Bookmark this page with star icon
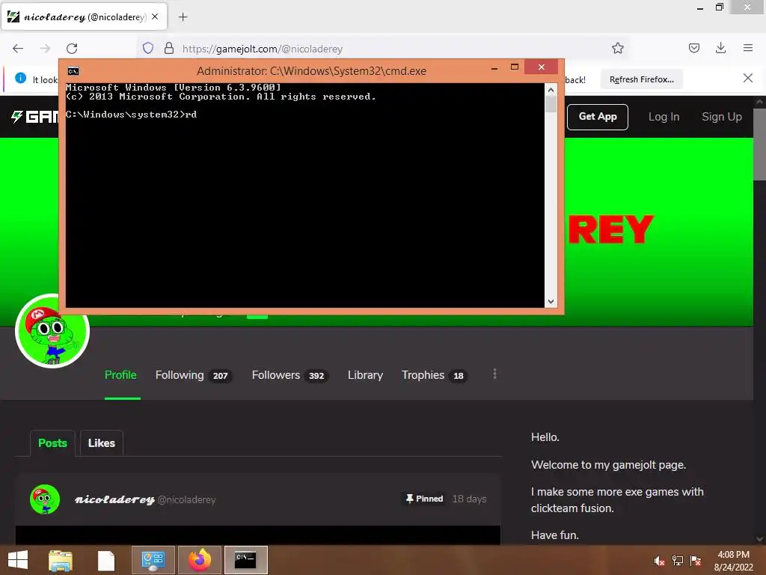This screenshot has width=766, height=575. tap(617, 48)
